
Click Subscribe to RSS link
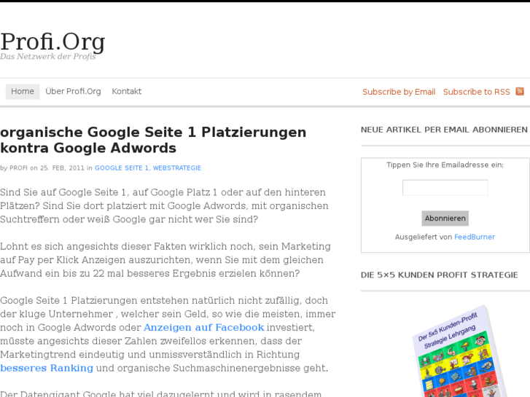[x=476, y=92]
